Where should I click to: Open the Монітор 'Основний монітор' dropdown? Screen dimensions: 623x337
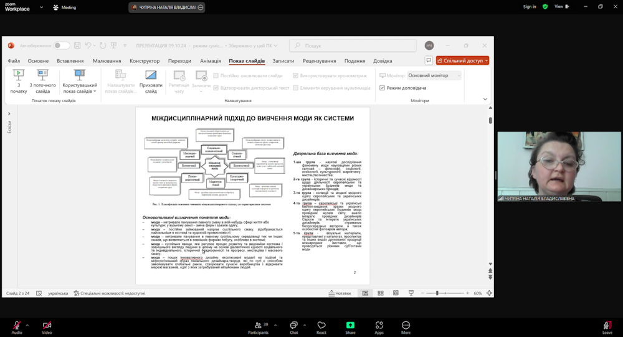point(434,75)
